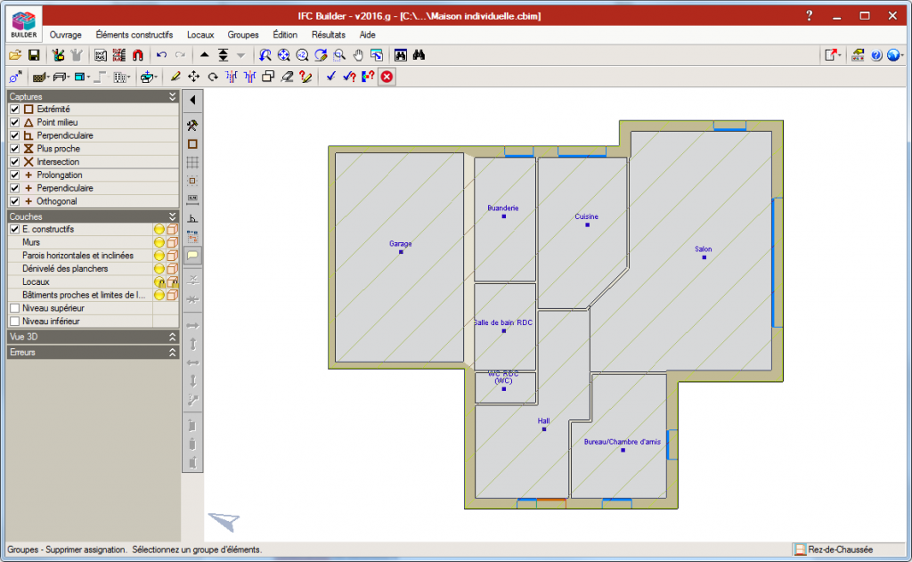Enable the Niveau supérieur checkbox
Screen dimensions: 912x562
pos(14,307)
